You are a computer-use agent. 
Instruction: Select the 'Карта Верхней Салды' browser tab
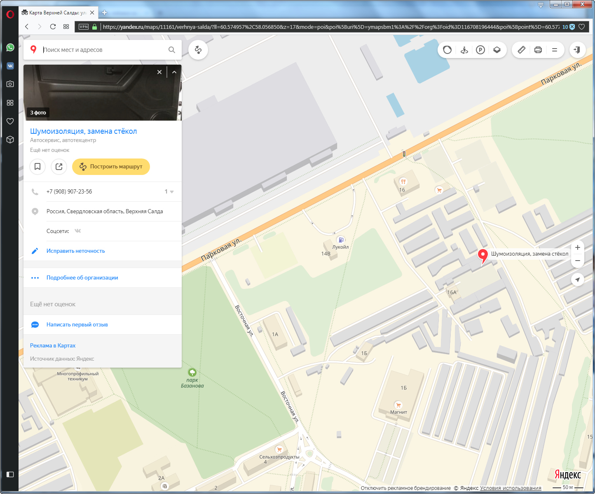point(57,13)
